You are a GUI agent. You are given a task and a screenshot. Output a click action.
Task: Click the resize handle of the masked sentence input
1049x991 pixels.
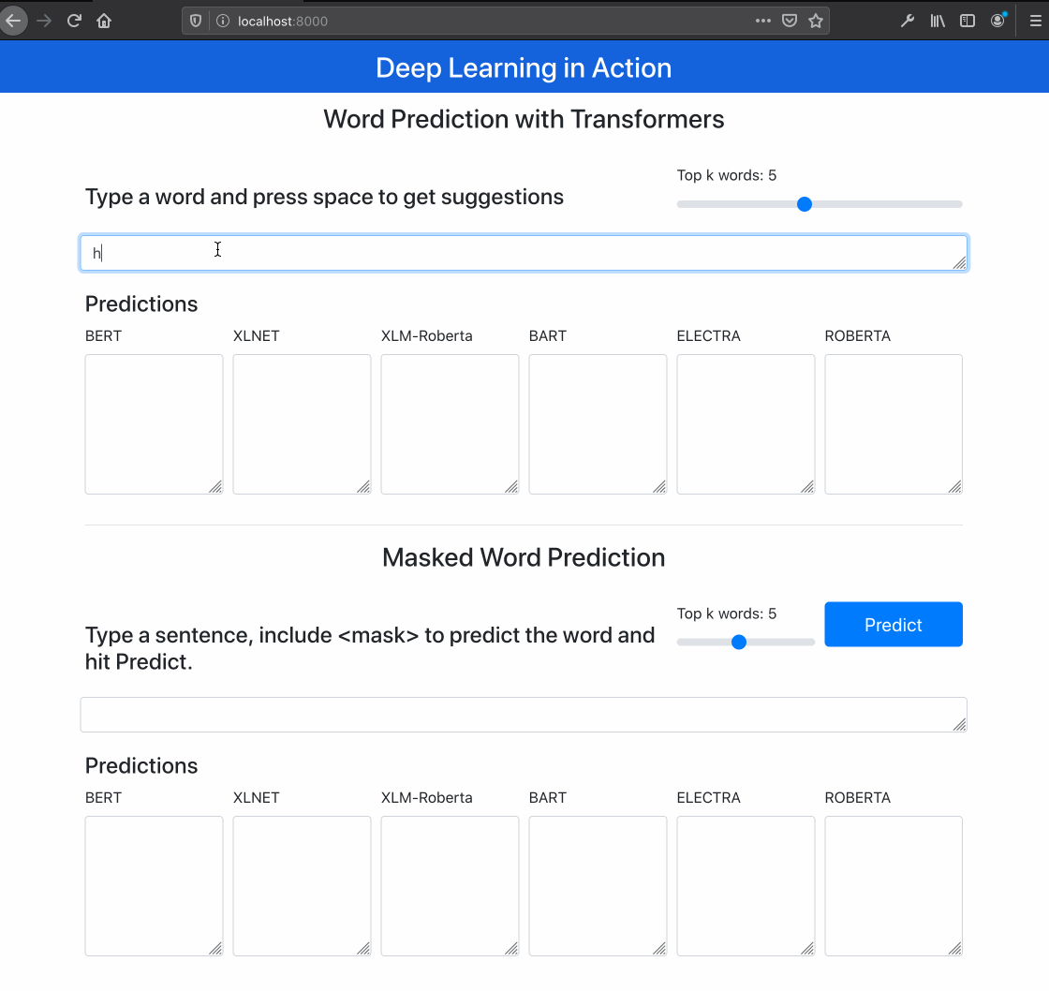coord(960,725)
